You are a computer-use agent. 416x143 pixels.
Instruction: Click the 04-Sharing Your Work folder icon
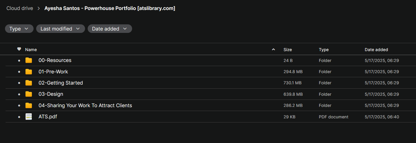tap(29, 105)
